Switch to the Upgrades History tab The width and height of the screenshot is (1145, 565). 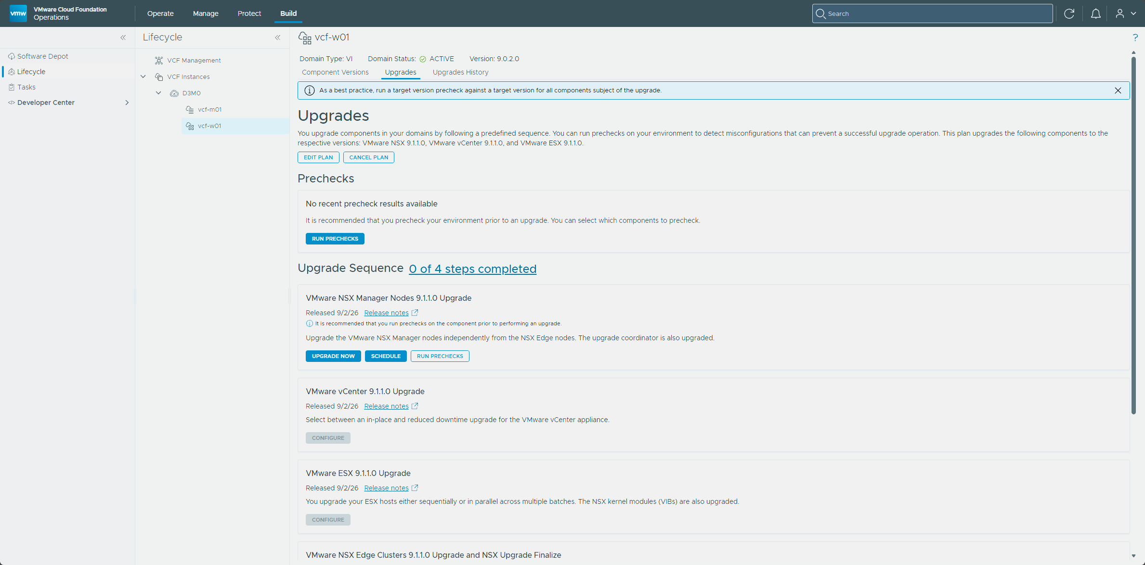pyautogui.click(x=460, y=72)
